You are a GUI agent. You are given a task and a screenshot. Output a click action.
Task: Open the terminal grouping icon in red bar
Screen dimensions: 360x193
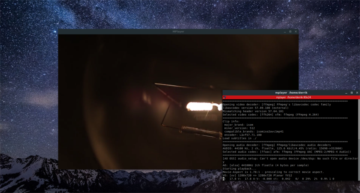coord(224,97)
